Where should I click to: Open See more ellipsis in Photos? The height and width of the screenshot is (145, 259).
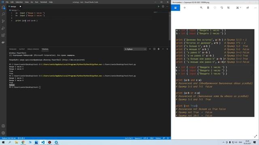pyautogui.click(x=255, y=8)
